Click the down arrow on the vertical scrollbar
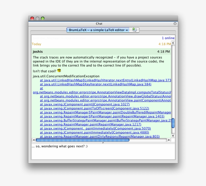 pyautogui.click(x=173, y=136)
